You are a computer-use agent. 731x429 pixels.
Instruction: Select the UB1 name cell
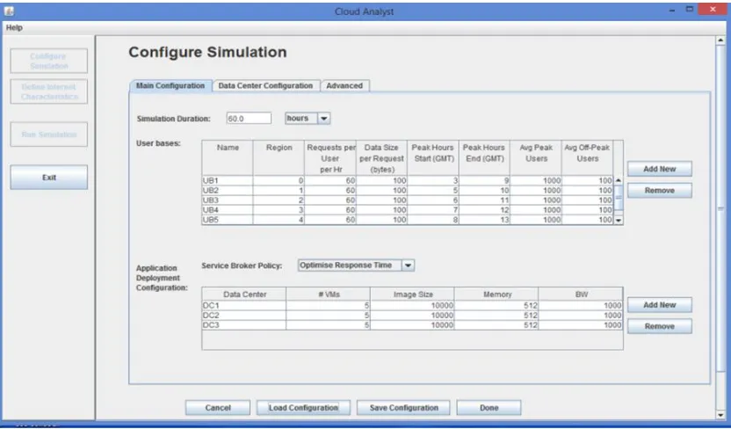pos(228,180)
